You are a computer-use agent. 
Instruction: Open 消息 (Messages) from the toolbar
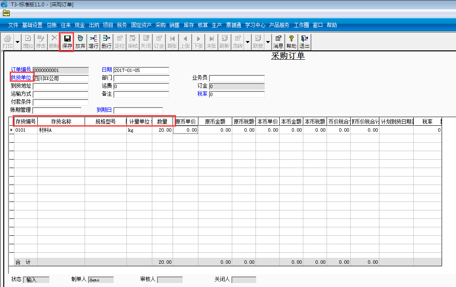click(x=278, y=42)
